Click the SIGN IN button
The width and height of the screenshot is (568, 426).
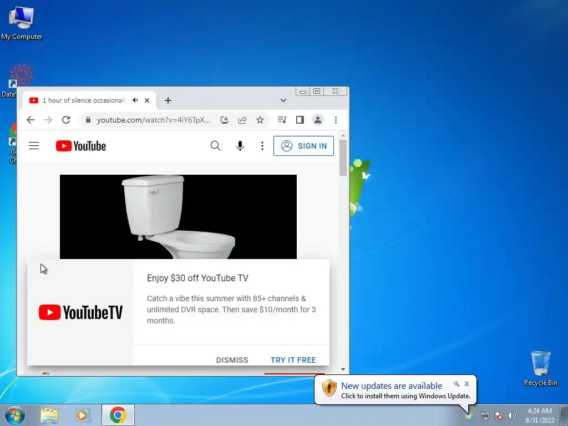click(303, 146)
